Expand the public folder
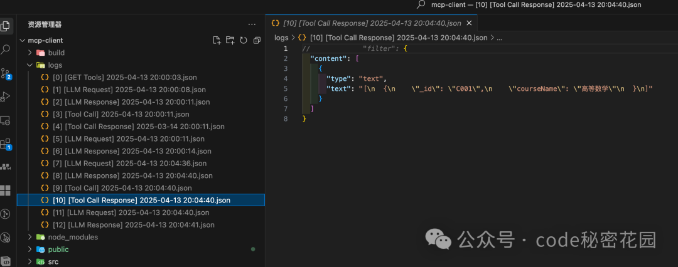The height and width of the screenshot is (267, 678). click(x=30, y=249)
